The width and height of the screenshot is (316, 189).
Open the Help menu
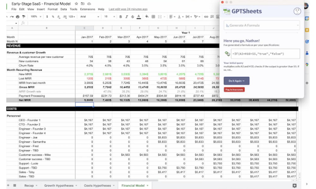(x=101, y=9)
